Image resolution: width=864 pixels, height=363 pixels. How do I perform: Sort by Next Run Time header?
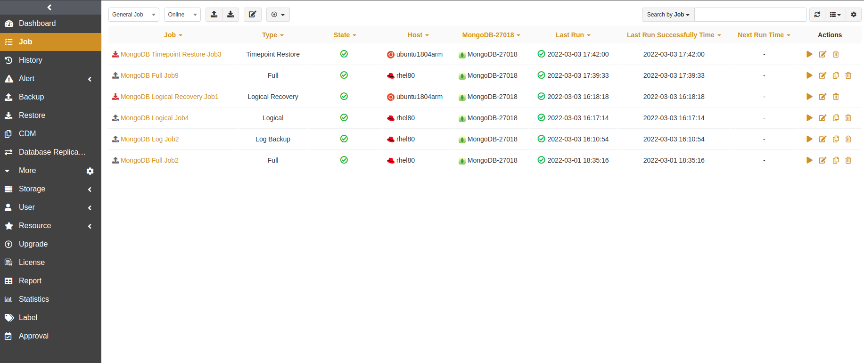pos(764,35)
